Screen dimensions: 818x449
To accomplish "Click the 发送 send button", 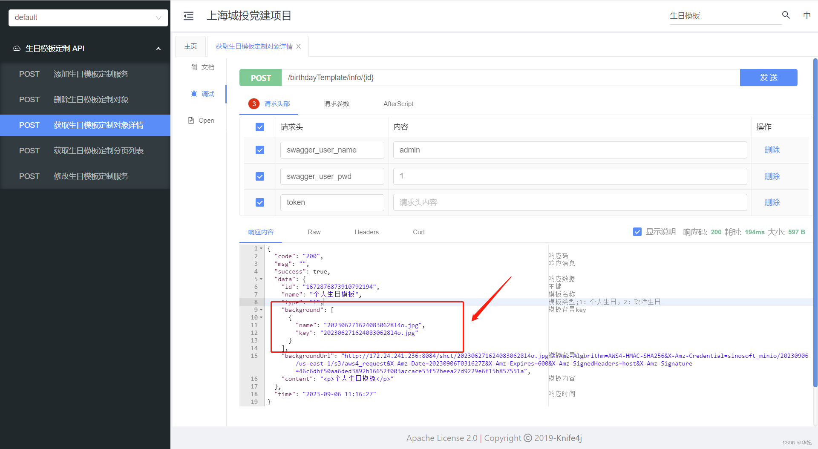I will point(768,77).
